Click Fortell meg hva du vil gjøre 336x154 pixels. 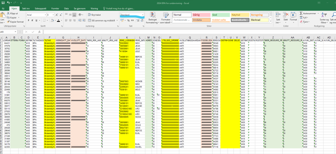click(x=119, y=9)
